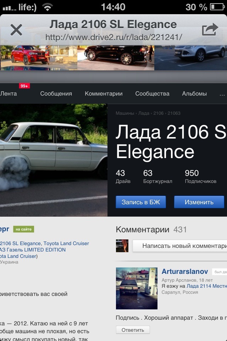The height and width of the screenshot is (341, 227).
Task: Tap the 99+ notification badge
Action: click(24, 86)
